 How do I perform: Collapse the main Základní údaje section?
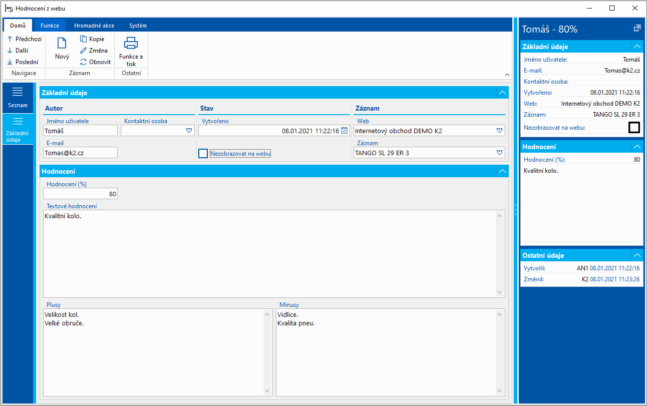(502, 93)
